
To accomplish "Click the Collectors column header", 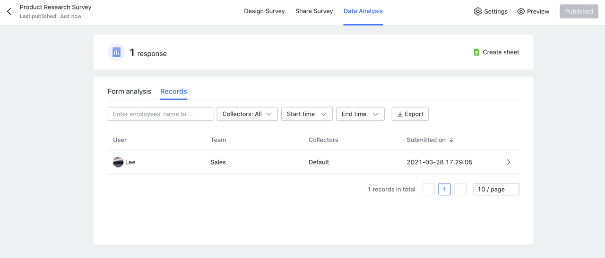I will [x=323, y=140].
